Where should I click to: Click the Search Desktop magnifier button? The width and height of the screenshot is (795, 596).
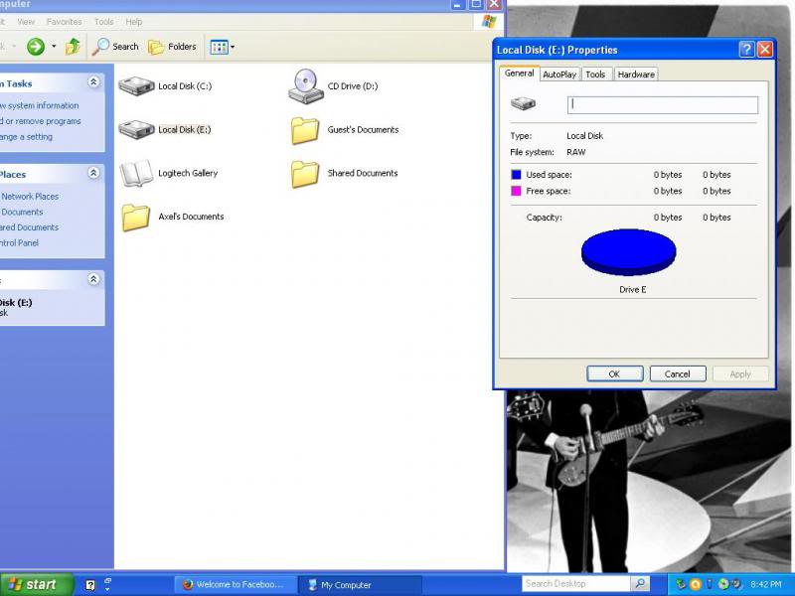(x=640, y=584)
